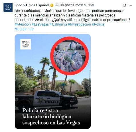Viewport: 136px width, 132px height.
Task: Open the Grok explain-post icon
Action: (124, 5)
